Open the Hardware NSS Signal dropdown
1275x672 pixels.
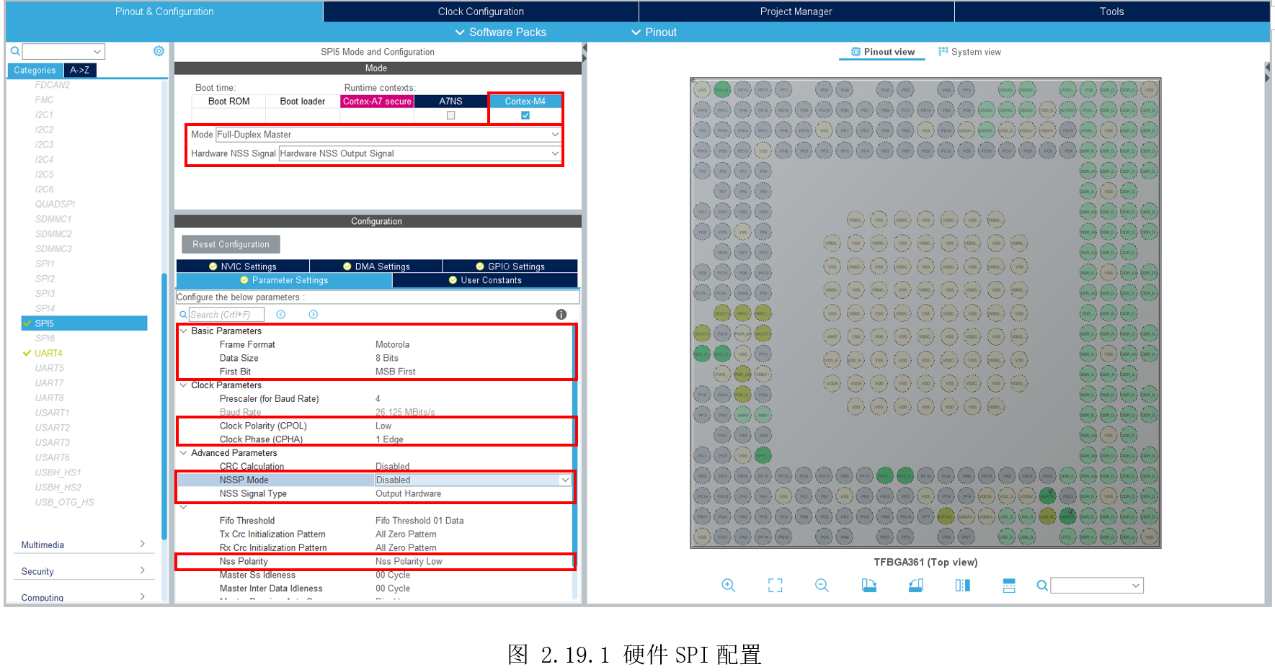tap(554, 153)
